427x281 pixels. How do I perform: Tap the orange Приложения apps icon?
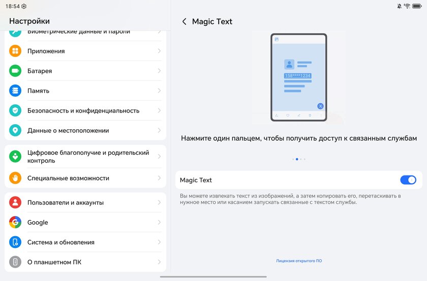(x=15, y=51)
